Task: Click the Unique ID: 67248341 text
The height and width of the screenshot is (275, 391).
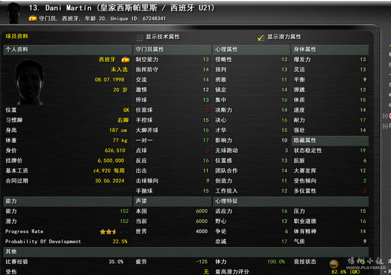Action: [138, 19]
